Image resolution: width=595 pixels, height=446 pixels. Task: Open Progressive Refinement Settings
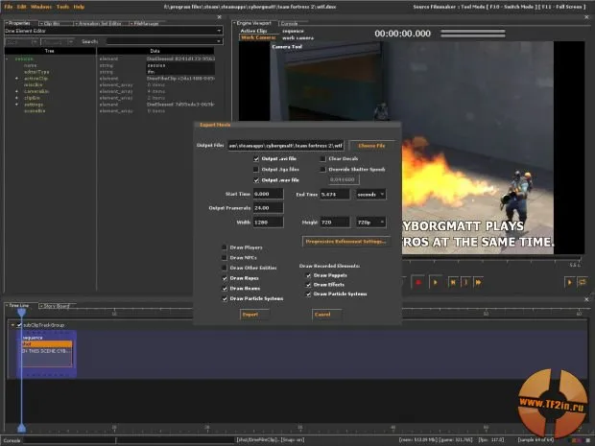tap(344, 241)
